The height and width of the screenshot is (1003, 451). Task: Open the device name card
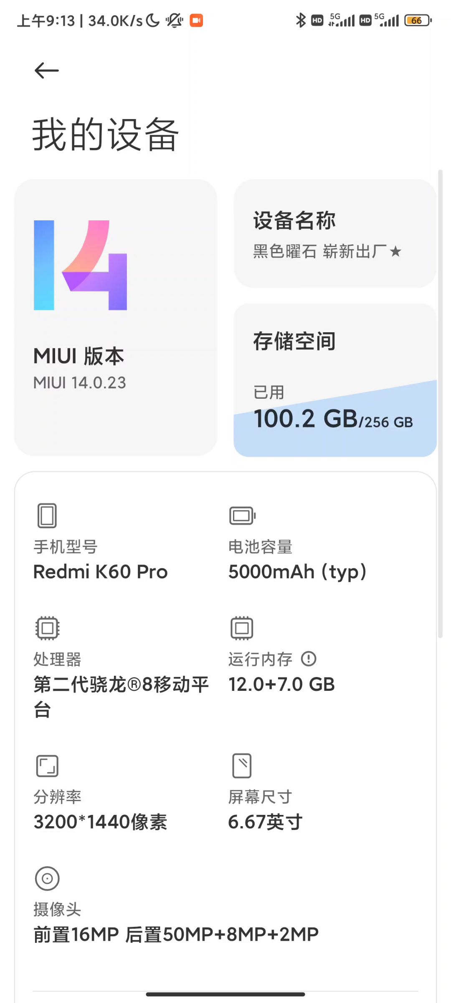[x=335, y=233]
